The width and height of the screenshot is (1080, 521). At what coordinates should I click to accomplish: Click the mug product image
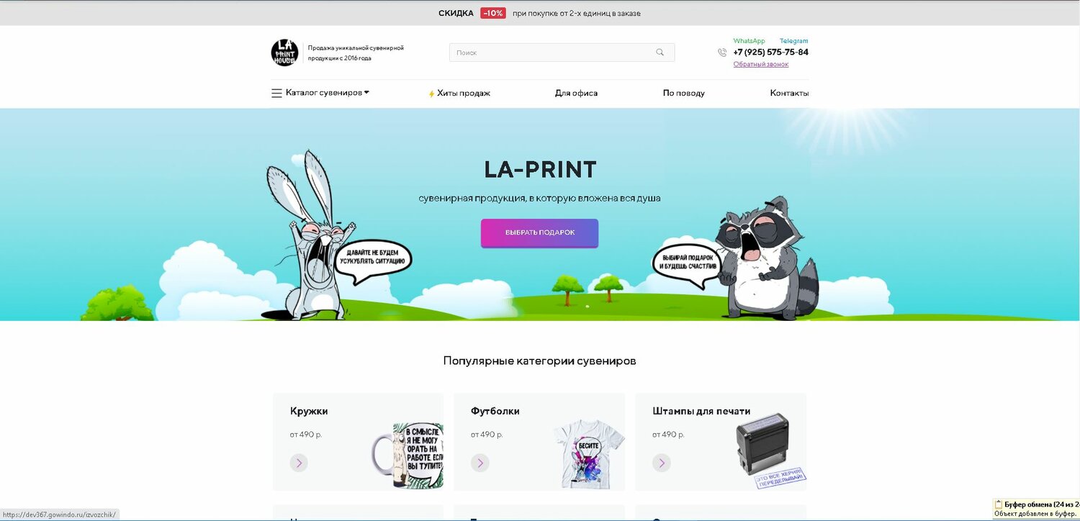(x=408, y=456)
